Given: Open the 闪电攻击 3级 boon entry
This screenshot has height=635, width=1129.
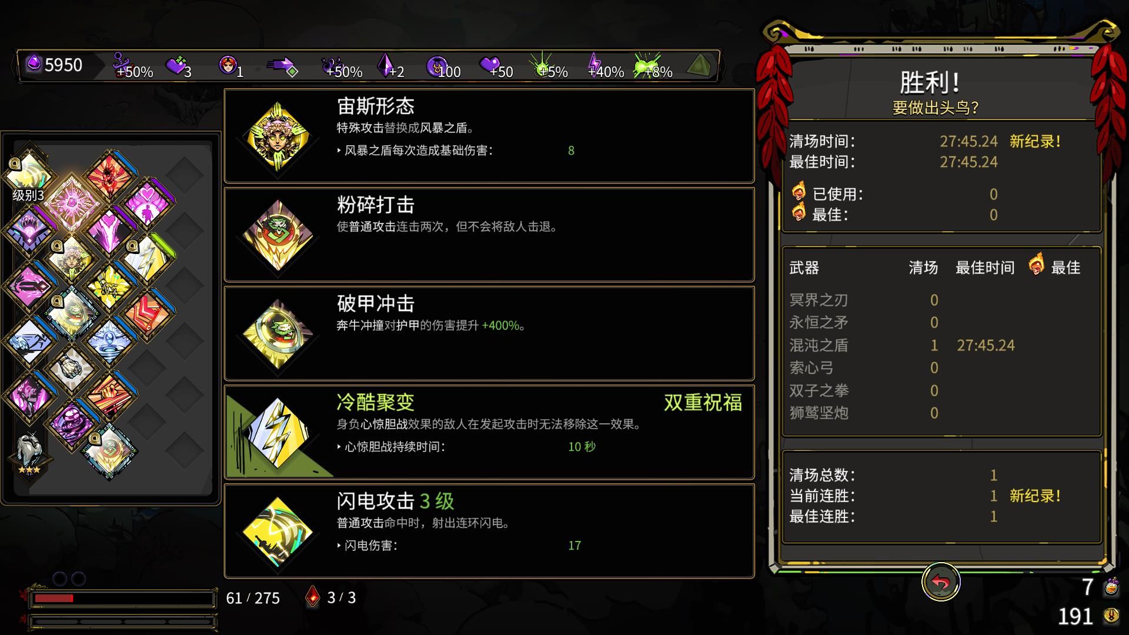Looking at the screenshot, I should (x=489, y=531).
